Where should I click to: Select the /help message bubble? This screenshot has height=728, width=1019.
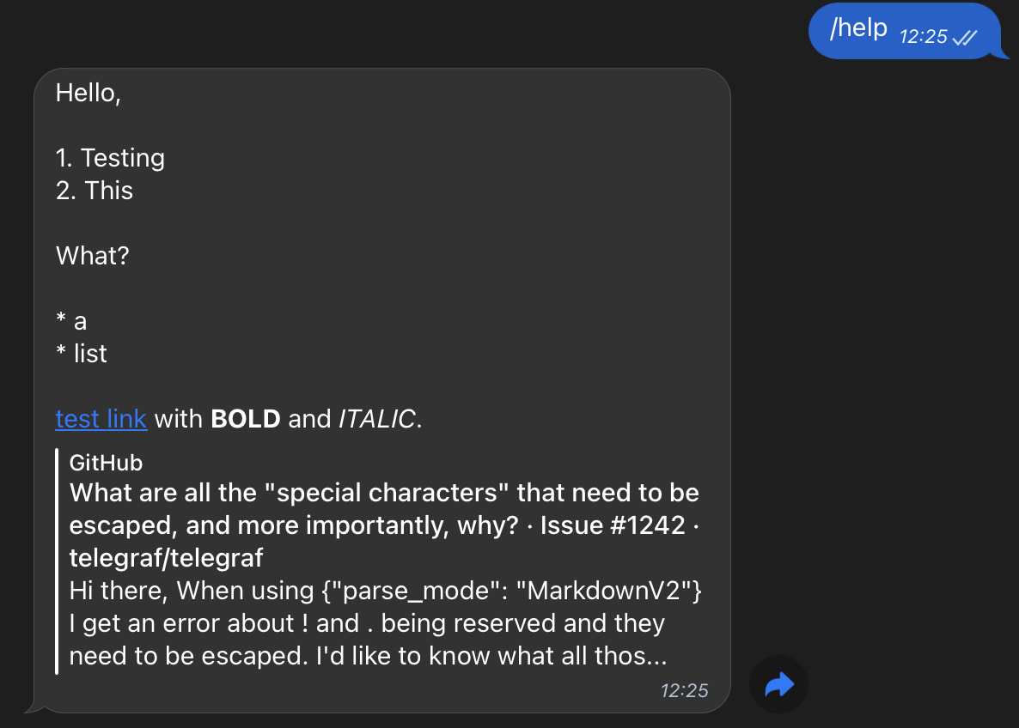tap(859, 28)
